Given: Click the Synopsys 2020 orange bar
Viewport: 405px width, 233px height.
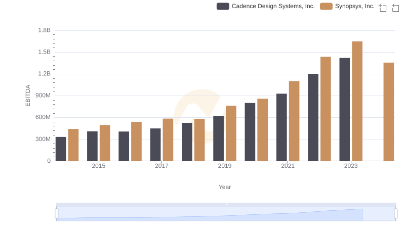Looking at the screenshot, I should click(262, 130).
